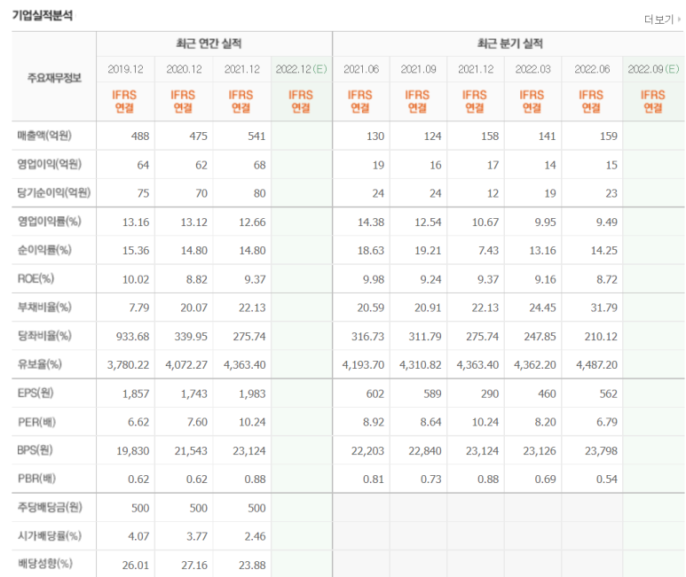Select the 당좌비율(%) row label
The width and height of the screenshot is (686, 577).
coord(44,336)
